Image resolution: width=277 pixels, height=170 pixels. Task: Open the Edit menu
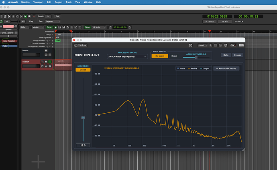coord(49,2)
